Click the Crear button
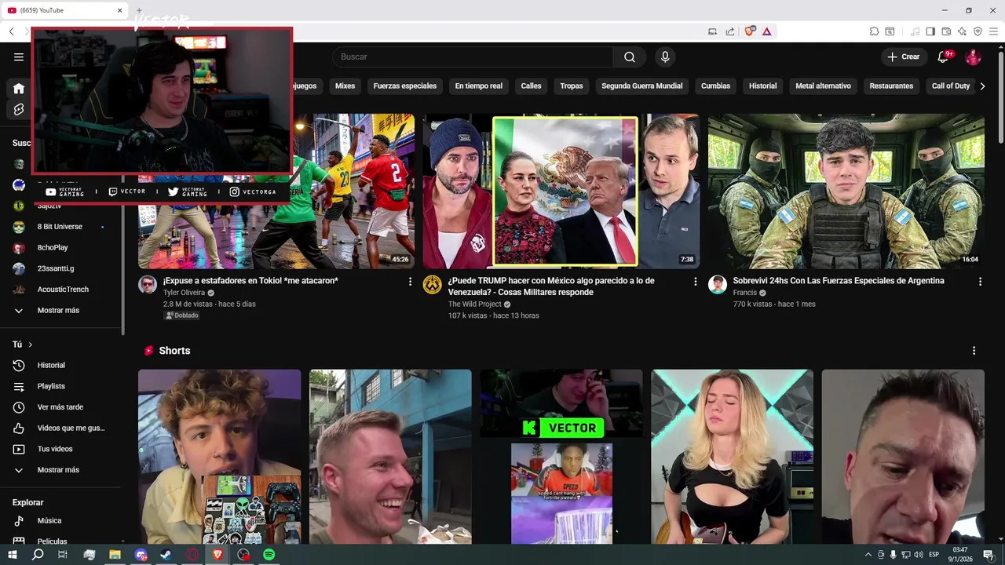 pos(904,56)
